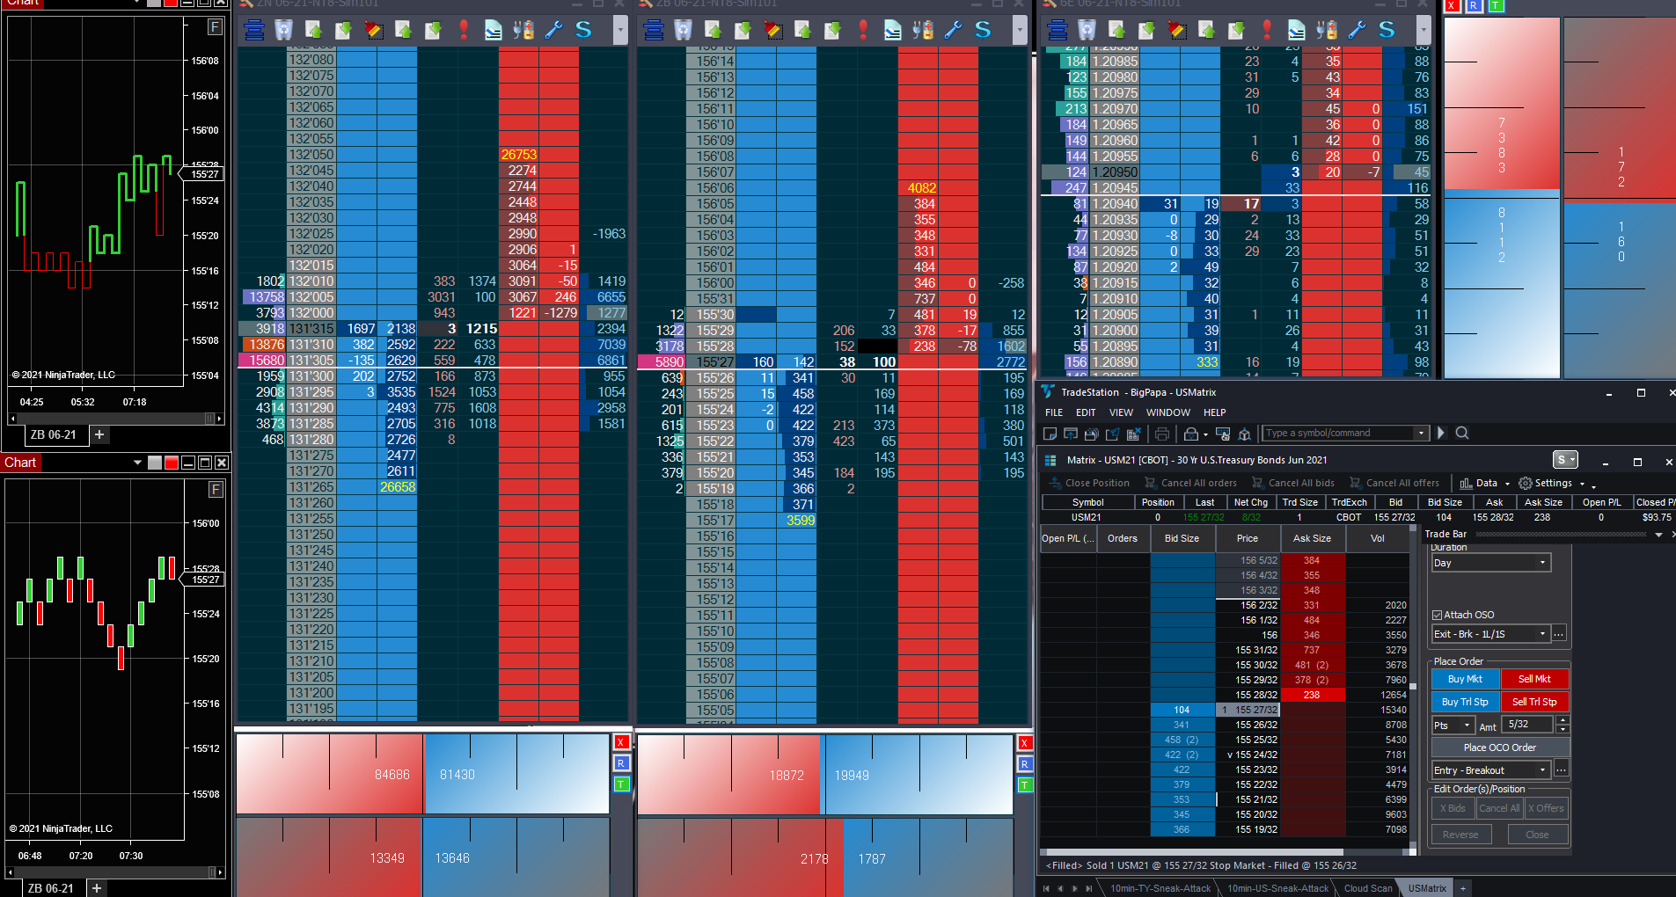Open the VIEW menu in TradeStation
Image resolution: width=1676 pixels, height=897 pixels.
point(1121,412)
